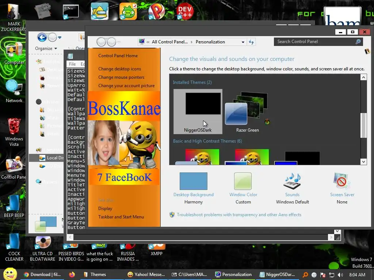Launch the command prompt desktop shortcut
374x280 pixels.
(x=70, y=11)
